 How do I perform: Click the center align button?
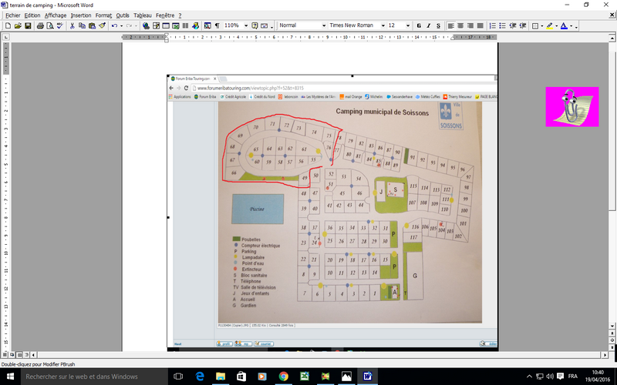(461, 25)
